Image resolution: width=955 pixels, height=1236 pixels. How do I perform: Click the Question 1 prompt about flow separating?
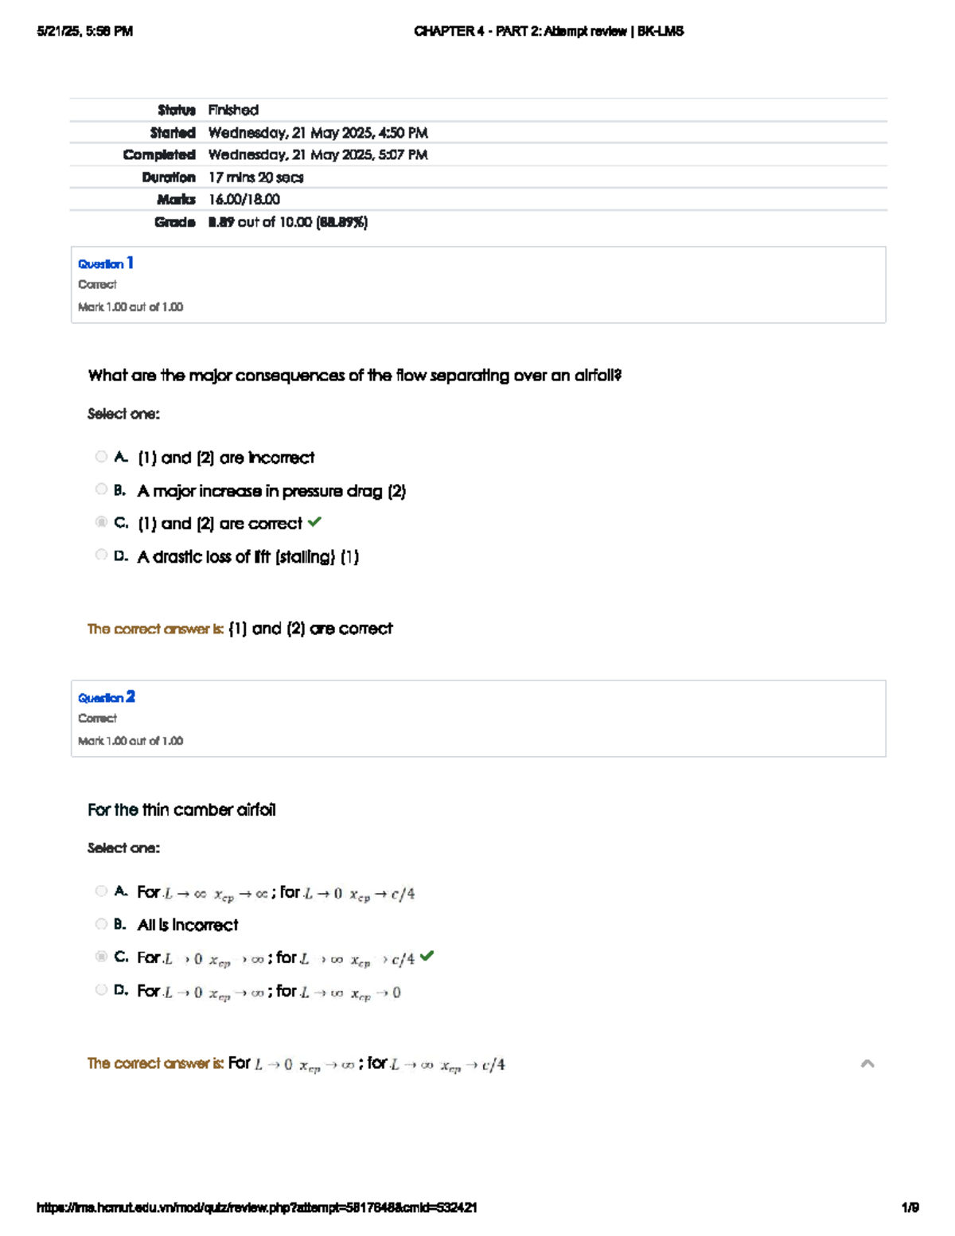pos(354,376)
